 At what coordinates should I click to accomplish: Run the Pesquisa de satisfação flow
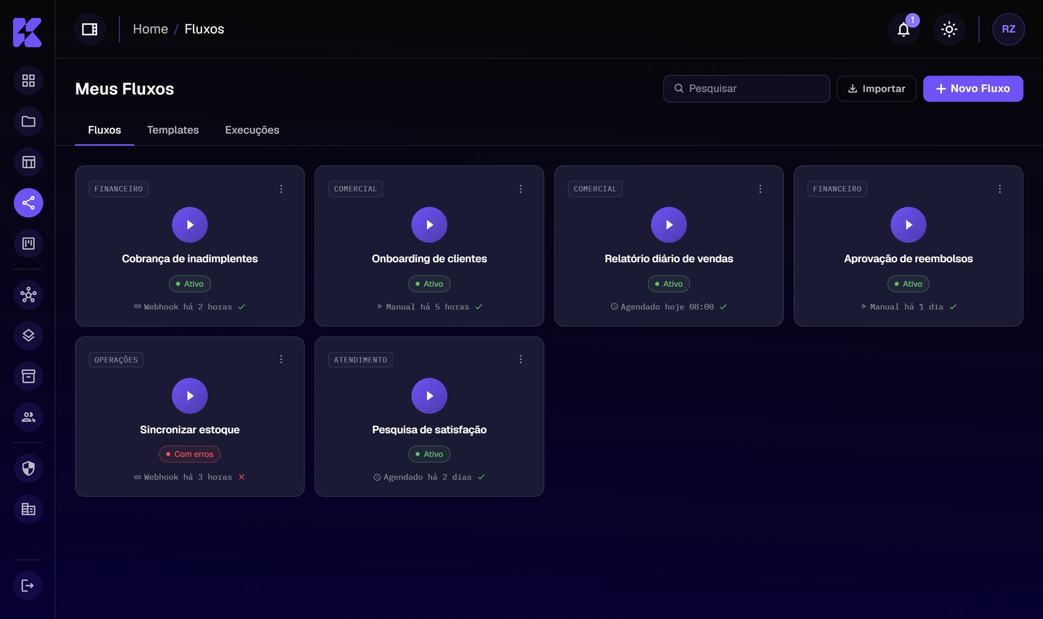[x=429, y=396]
